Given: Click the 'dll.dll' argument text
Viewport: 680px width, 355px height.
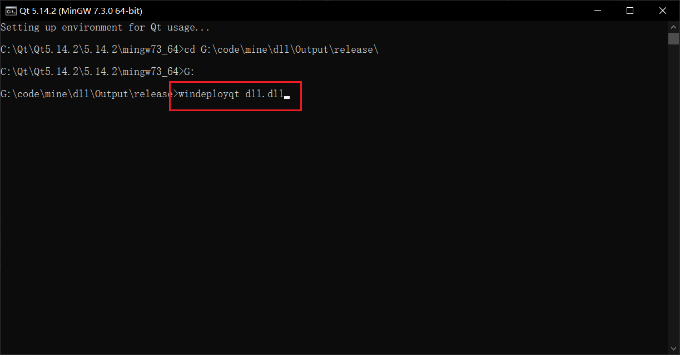Looking at the screenshot, I should coord(265,94).
